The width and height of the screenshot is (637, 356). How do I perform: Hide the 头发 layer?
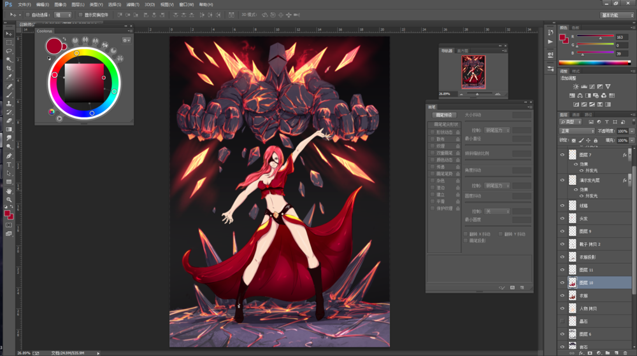pos(562,219)
